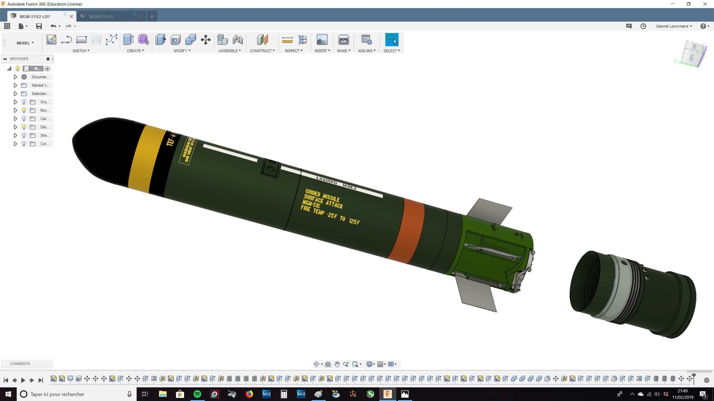Enable visibility of the Ske... folder
Image resolution: width=714 pixels, height=401 pixels.
[x=24, y=135]
